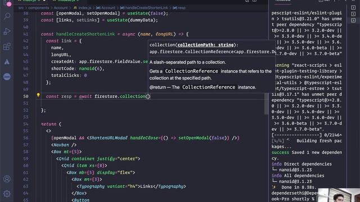Click 'handleCreateShortenLink' on line 41

(85, 34)
